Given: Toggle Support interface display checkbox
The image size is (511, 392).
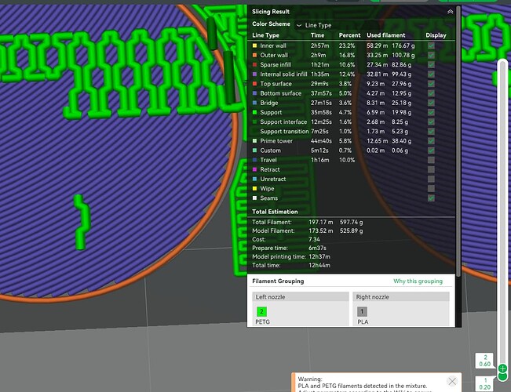Looking at the screenshot, I should 431,122.
